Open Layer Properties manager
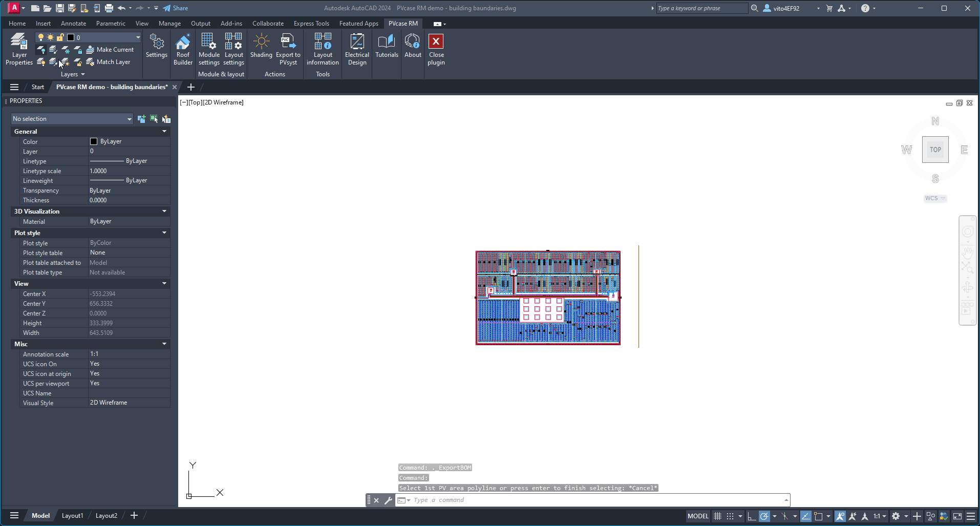 pyautogui.click(x=19, y=49)
